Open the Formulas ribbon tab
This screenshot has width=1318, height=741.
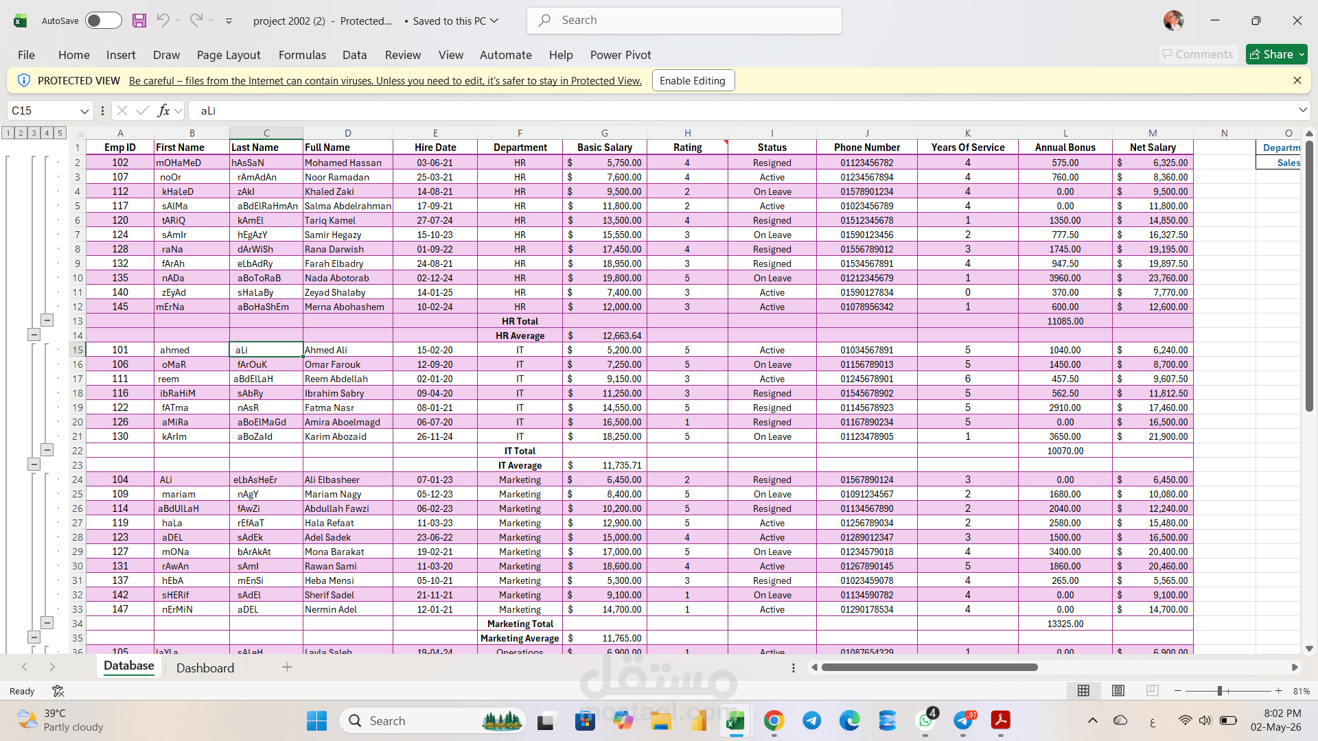click(x=302, y=55)
